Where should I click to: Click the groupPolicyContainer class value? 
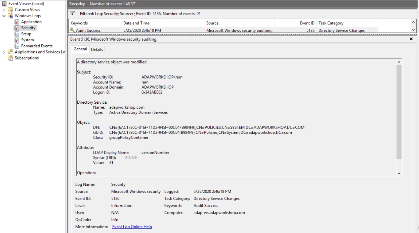click(129, 138)
